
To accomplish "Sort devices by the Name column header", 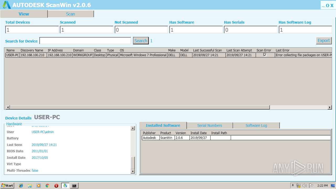I will click(x=10, y=50).
